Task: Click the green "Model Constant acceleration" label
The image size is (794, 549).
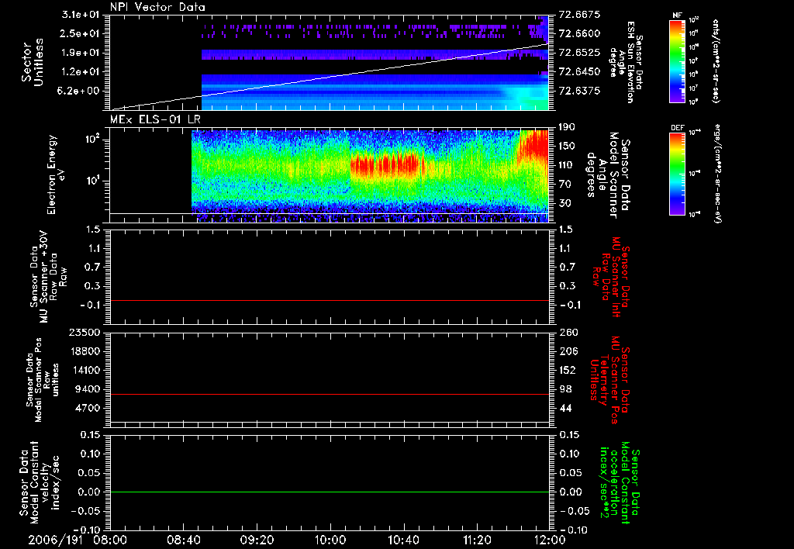Action: click(x=620, y=483)
